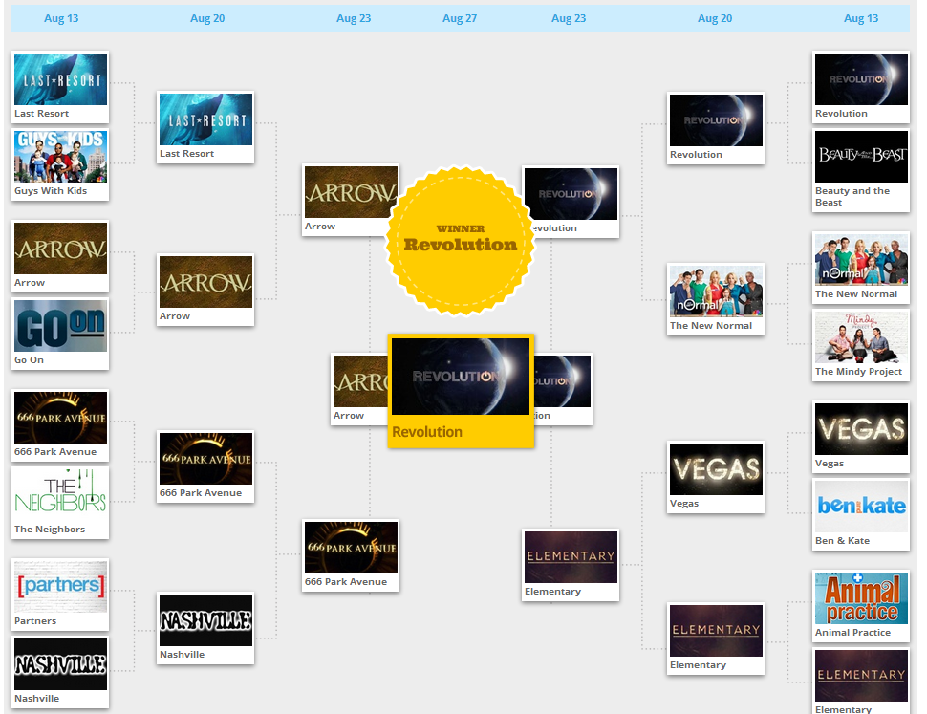Click the "The Mindy Project" text label
This screenshot has height=714, width=927.
tap(858, 372)
